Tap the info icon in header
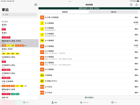140x105 pixels. pyautogui.click(x=131, y=5)
